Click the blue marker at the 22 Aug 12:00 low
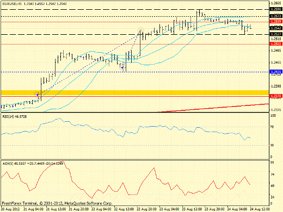 [x=122, y=67]
